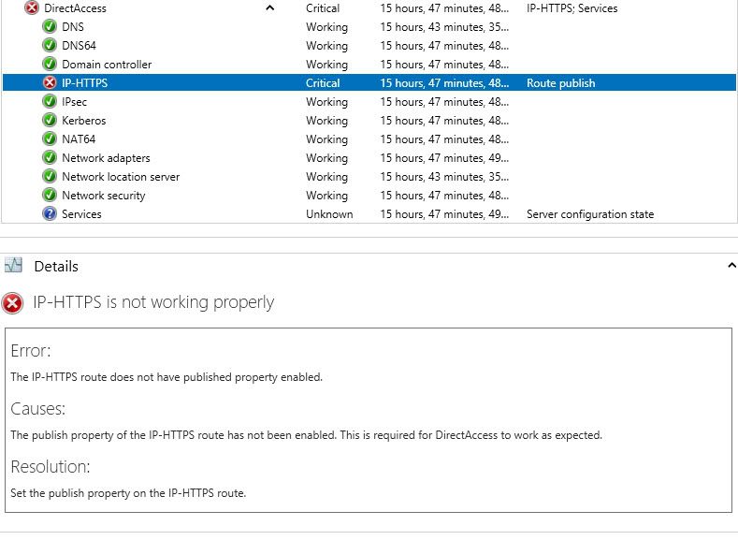738x540 pixels.
Task: Click the Working status of DNS
Action: coord(326,27)
